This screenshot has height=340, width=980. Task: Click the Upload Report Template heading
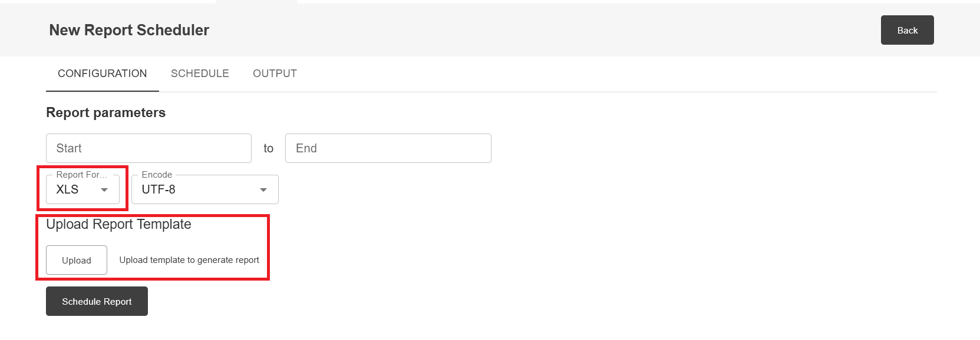click(118, 224)
